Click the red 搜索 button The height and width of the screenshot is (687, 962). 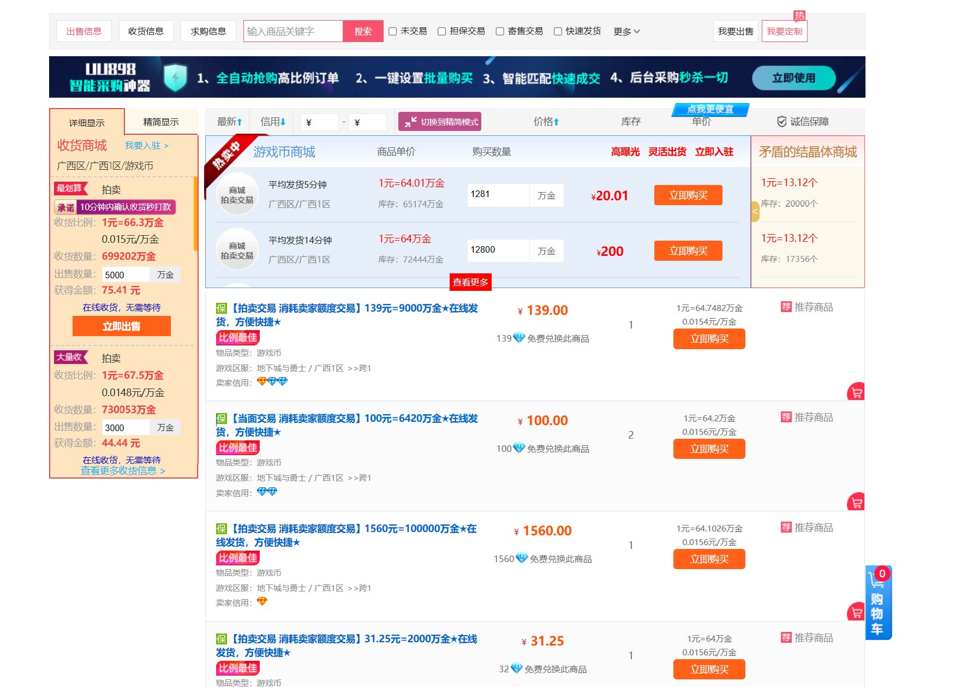point(363,31)
